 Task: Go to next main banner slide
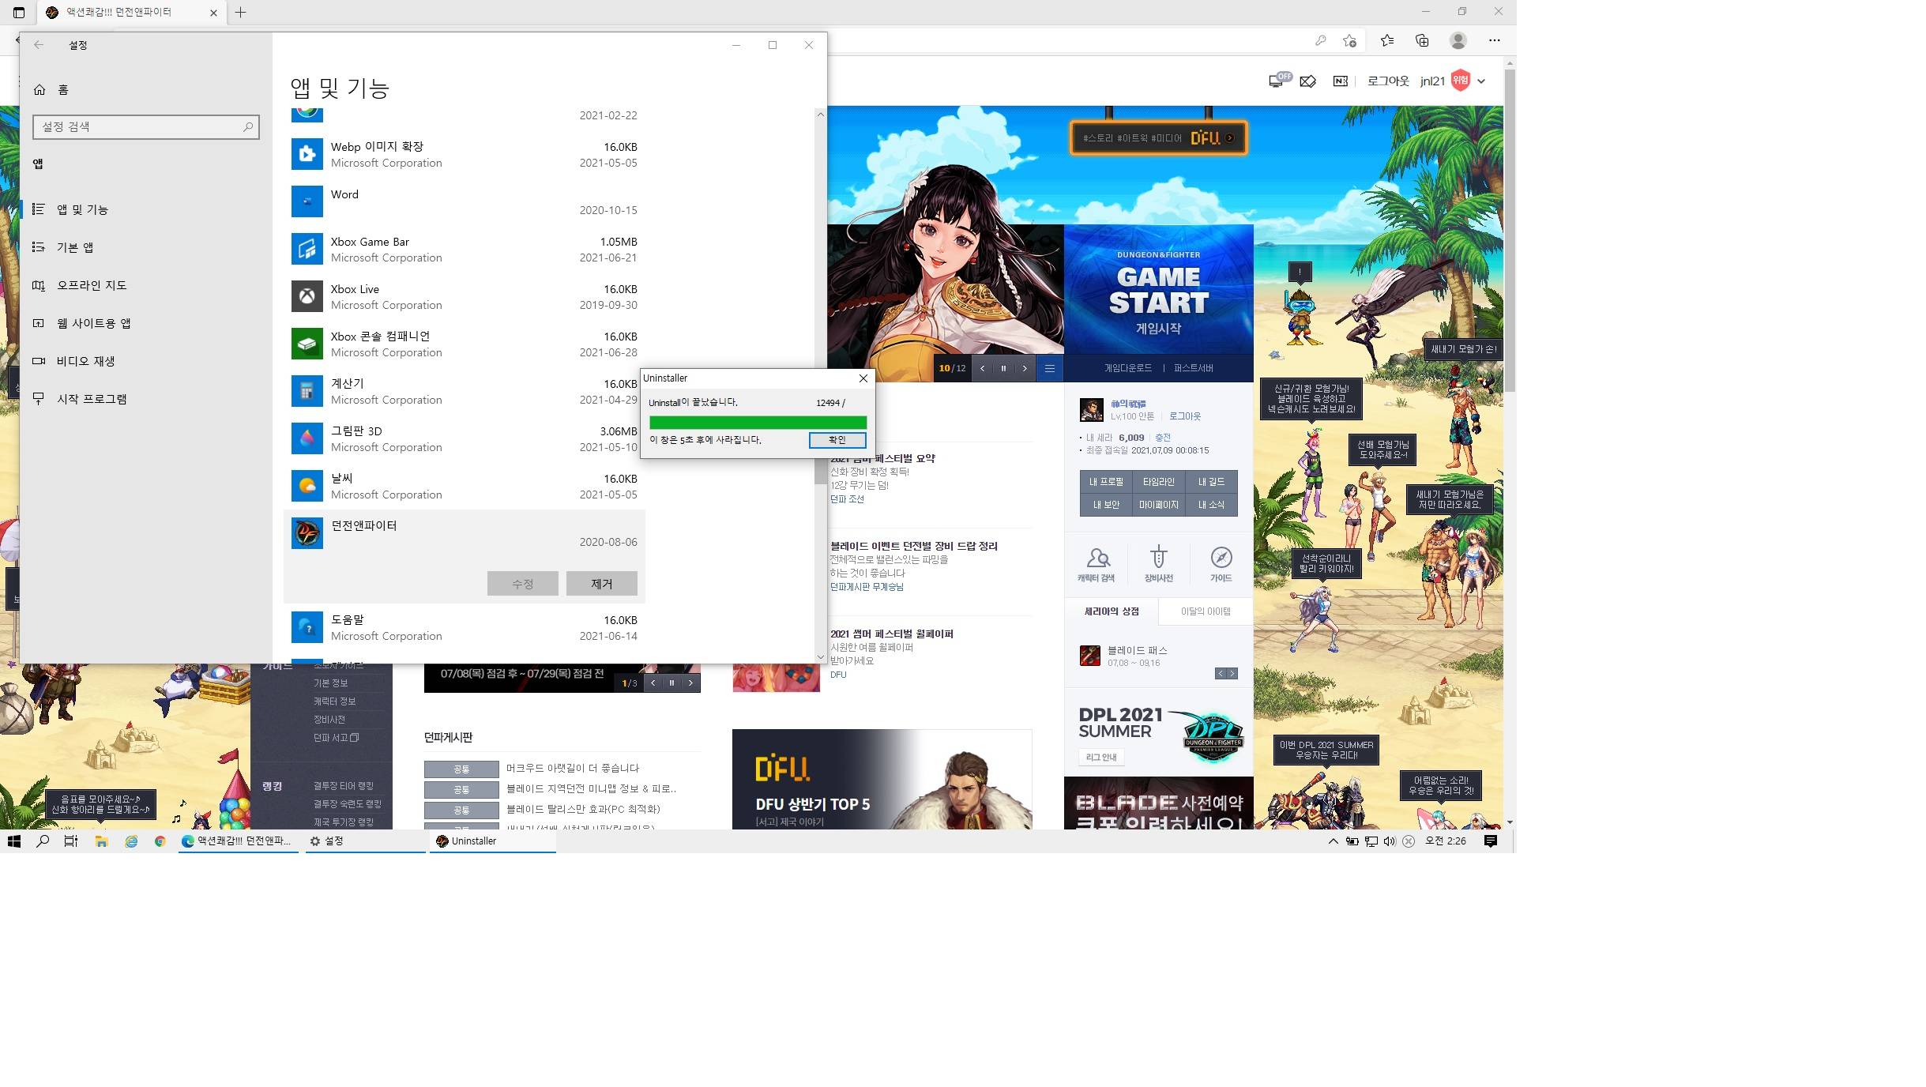click(x=1025, y=368)
